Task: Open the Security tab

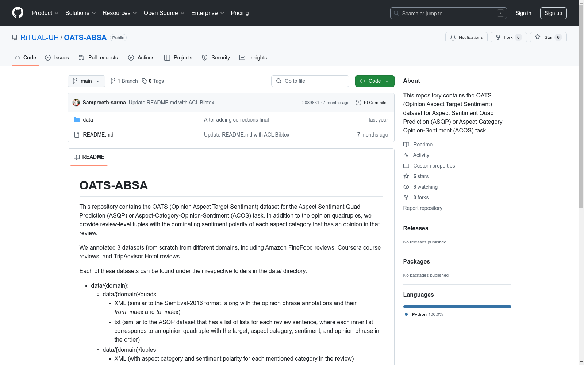Action: 216,58
